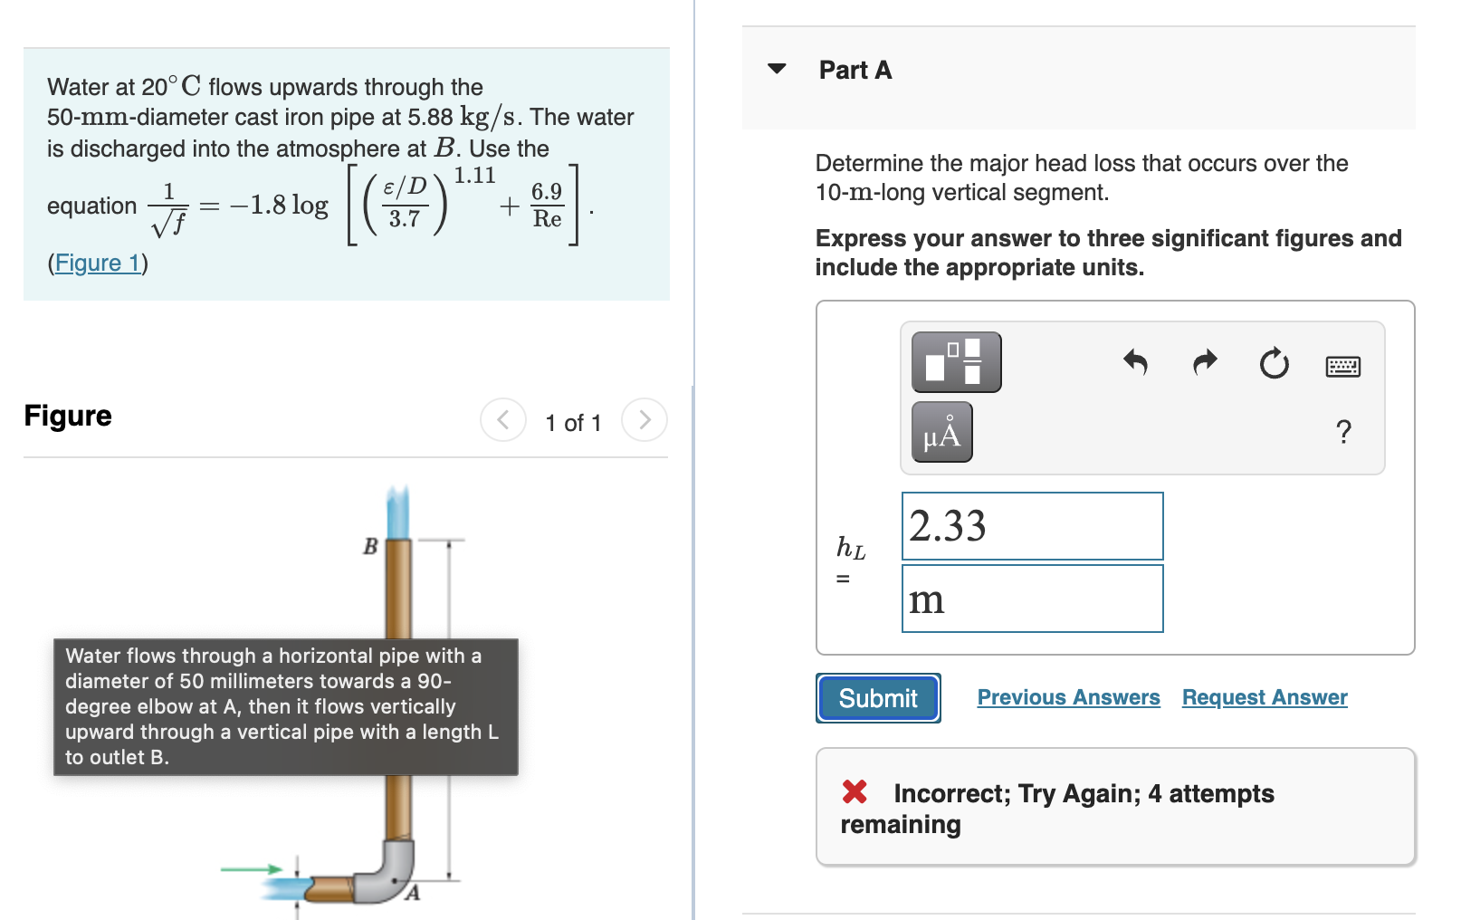Collapse the Part A section triangle
The height and width of the screenshot is (920, 1461).
[x=776, y=70]
